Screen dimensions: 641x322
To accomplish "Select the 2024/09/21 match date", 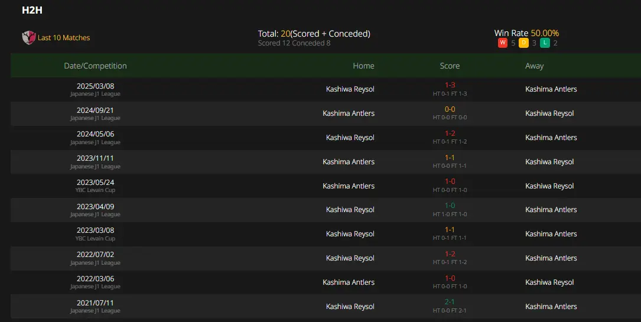I will pyautogui.click(x=95, y=110).
